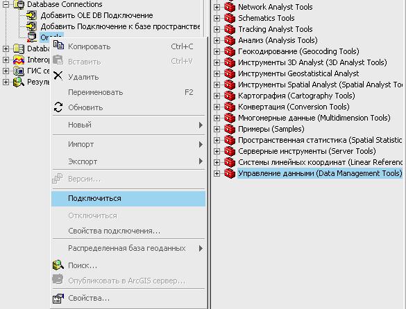Choose Подключиться from the context menu

coord(128,198)
